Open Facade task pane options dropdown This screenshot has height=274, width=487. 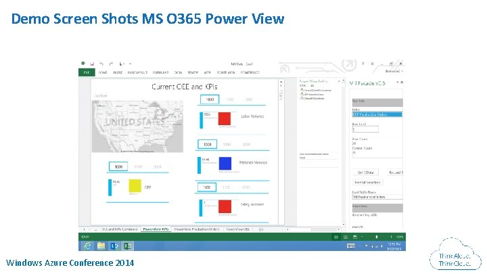point(398,83)
